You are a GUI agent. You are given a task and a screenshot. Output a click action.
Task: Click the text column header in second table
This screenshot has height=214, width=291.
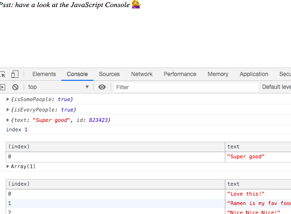[x=258, y=184]
